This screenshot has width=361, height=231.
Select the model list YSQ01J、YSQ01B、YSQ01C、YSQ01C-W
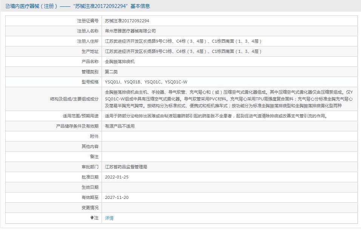[146, 82]
